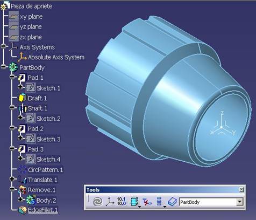Click the Sketch.3 label in tree
The image size is (256, 220).
[x=48, y=139]
